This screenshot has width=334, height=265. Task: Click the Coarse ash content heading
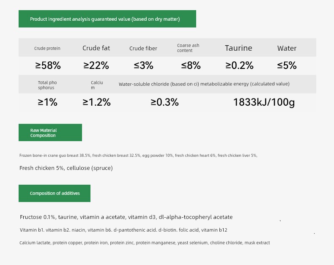click(x=188, y=48)
